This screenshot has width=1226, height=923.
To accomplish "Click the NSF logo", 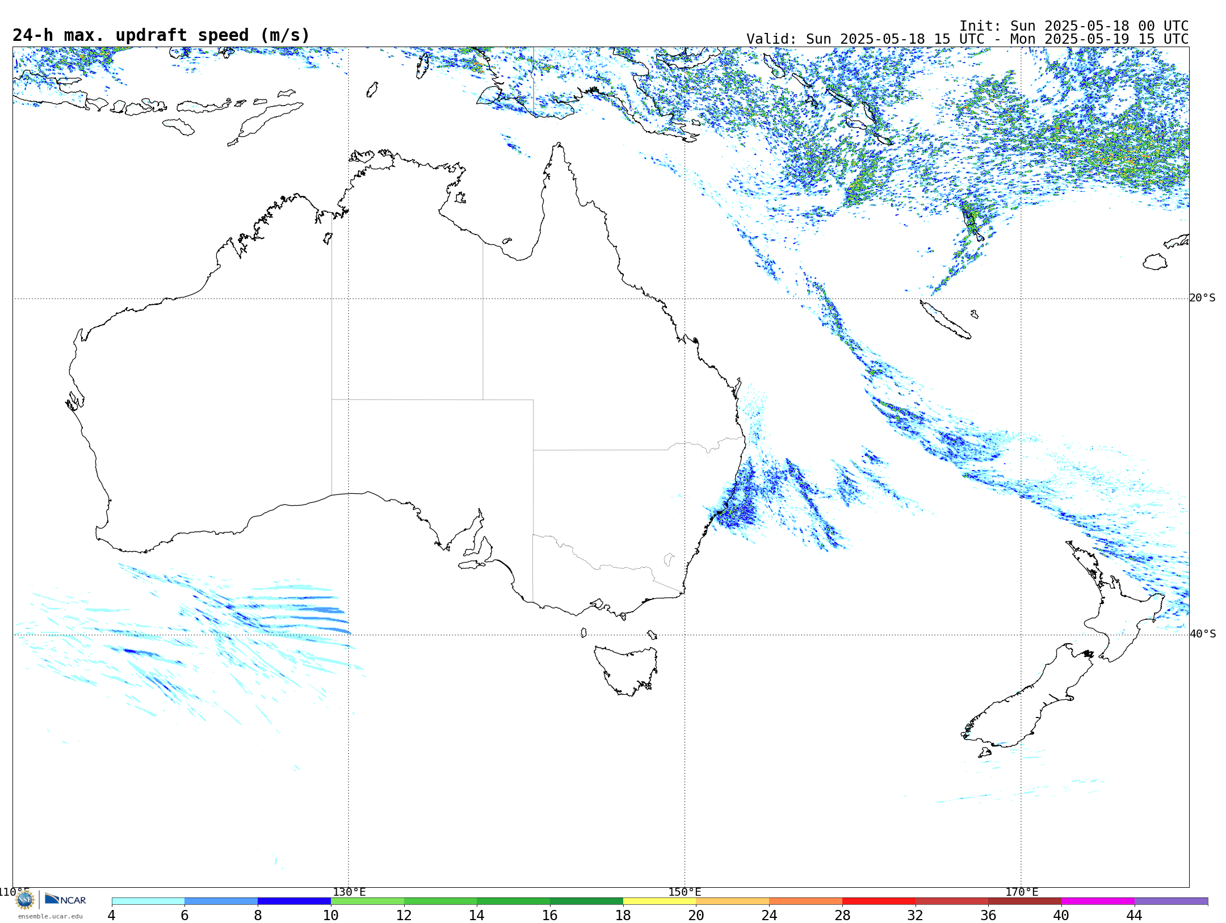I will pos(25,900).
